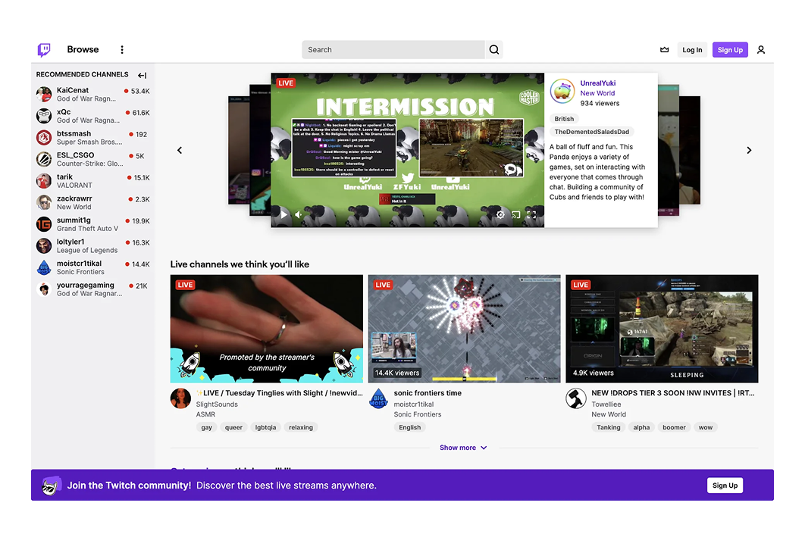This screenshot has height=537, width=805.
Task: Open Sonic Frontiers category under moistcr1tikal card
Action: pos(418,414)
